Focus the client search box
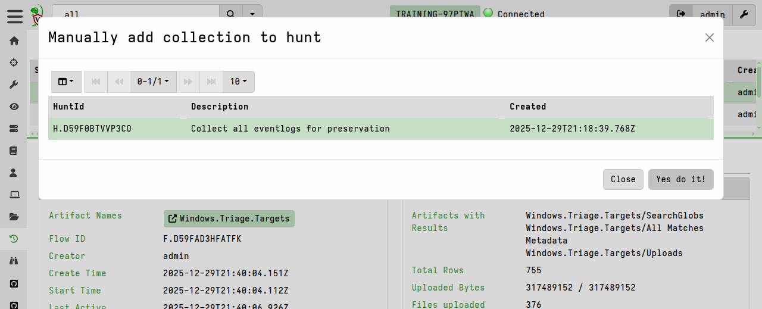762x309 pixels. click(x=136, y=14)
